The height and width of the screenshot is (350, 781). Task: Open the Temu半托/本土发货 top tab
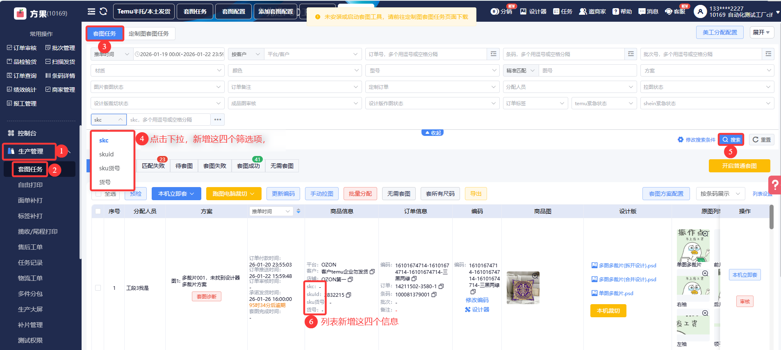[144, 11]
